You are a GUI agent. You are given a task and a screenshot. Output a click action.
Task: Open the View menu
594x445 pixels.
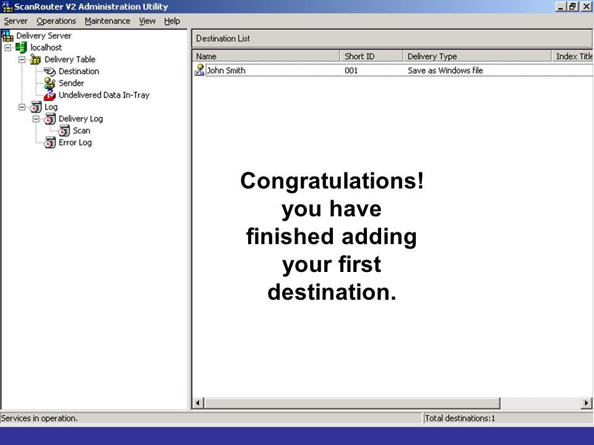click(147, 21)
